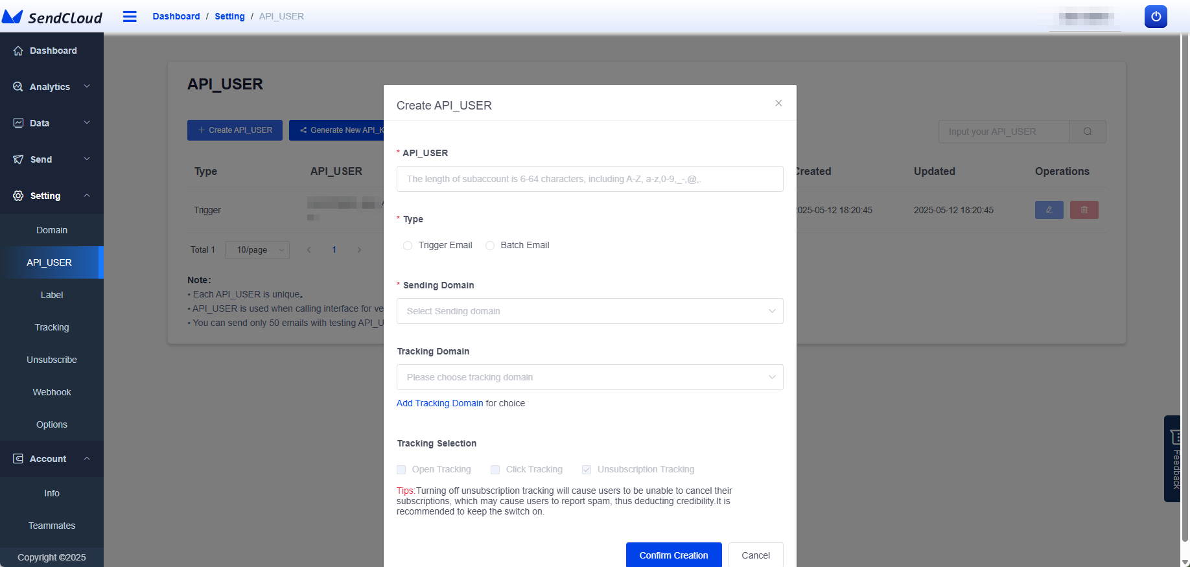Expand the Analytics menu chevron
This screenshot has height=567, width=1190.
coord(87,86)
